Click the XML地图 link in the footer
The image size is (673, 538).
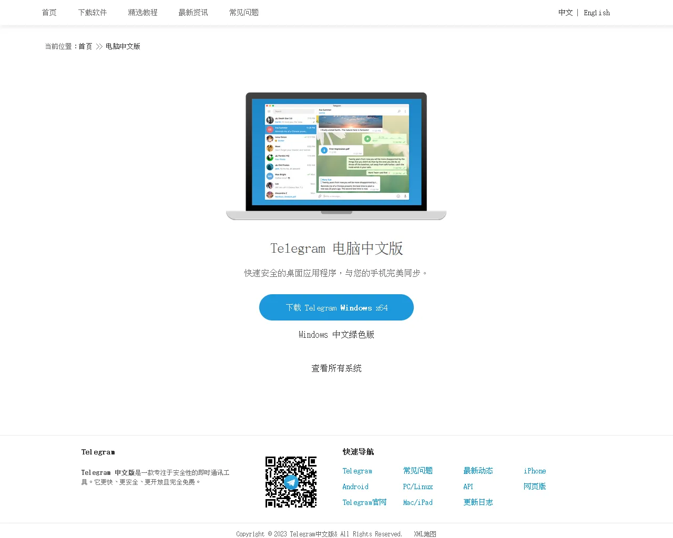click(x=425, y=534)
